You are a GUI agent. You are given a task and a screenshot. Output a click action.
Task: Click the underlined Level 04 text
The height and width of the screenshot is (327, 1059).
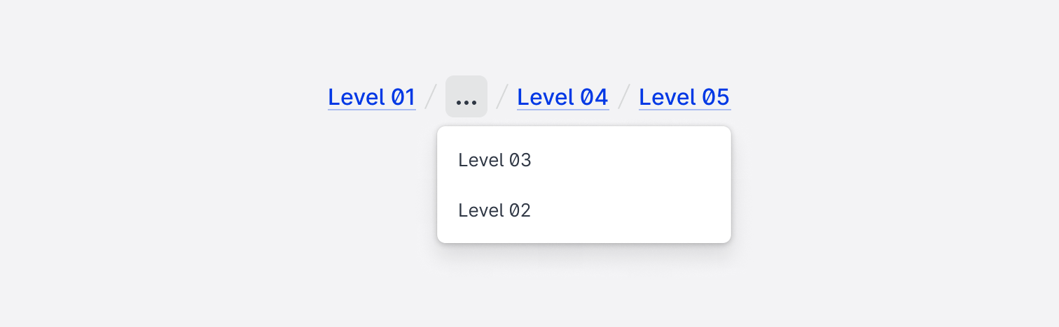pyautogui.click(x=562, y=97)
